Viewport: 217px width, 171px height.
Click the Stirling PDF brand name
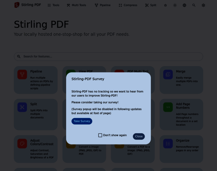31,5
